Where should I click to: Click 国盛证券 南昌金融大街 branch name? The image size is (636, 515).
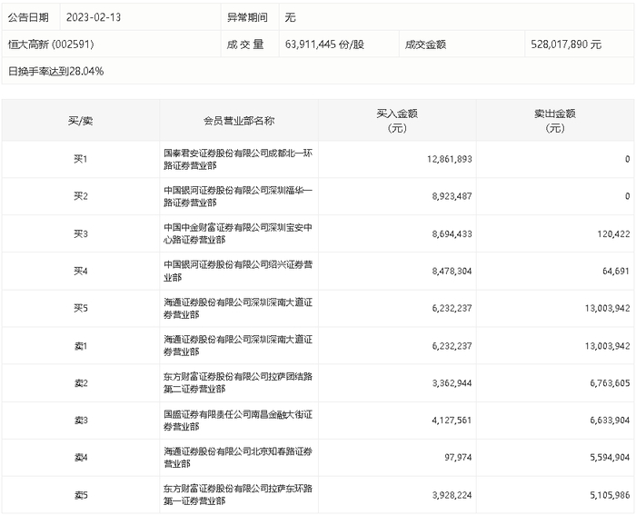click(238, 421)
